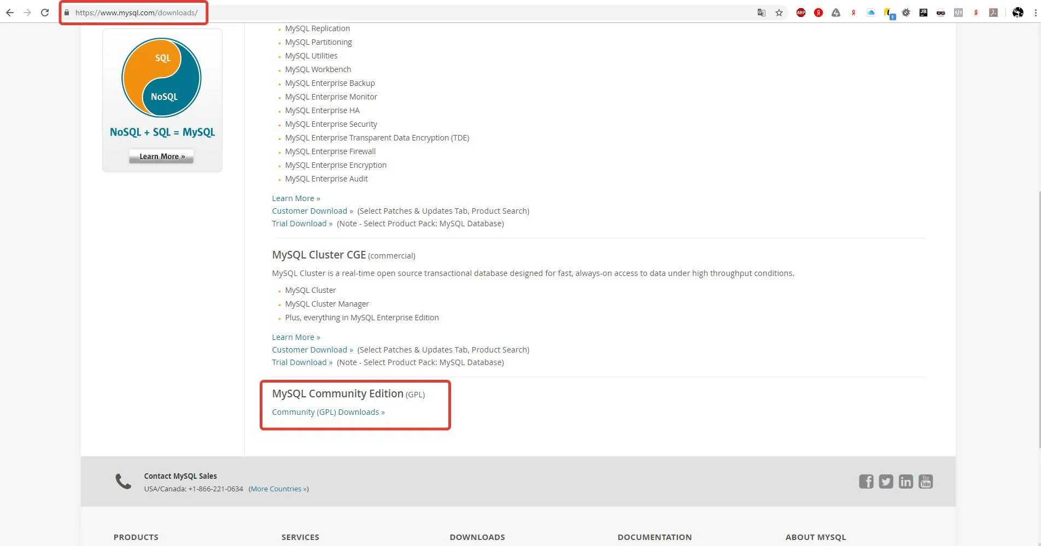Open MySQL's LinkedIn page icon
The image size is (1041, 546).
coord(905,482)
